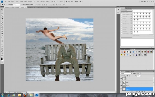This screenshot has height=97, width=155.
Task: Apply the red style swatch in Styles panel
Action: (148, 52)
